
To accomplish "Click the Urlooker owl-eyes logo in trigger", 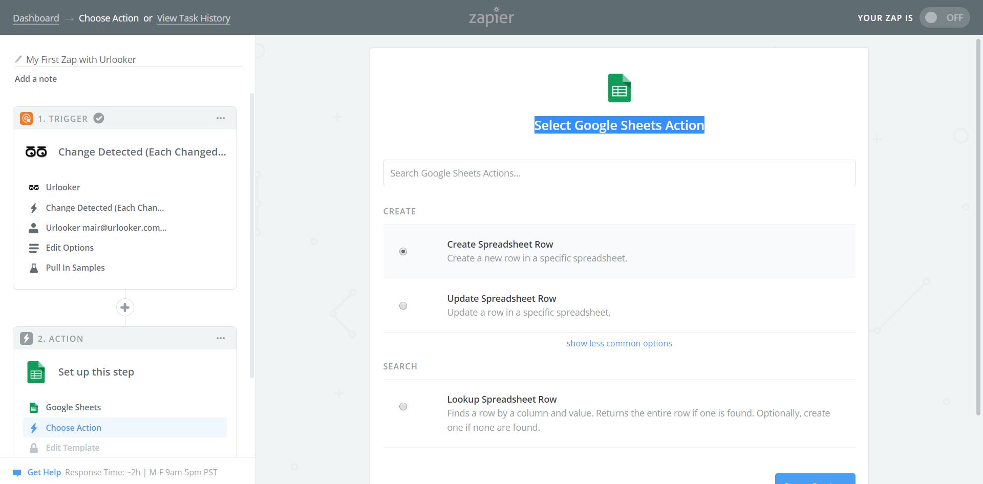I will coord(36,152).
